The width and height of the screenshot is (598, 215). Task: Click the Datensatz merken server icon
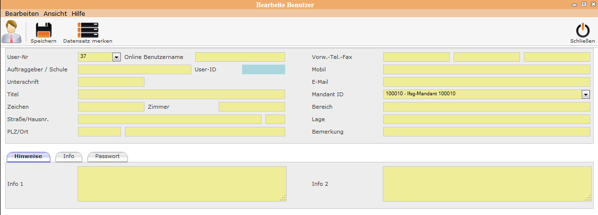(88, 31)
